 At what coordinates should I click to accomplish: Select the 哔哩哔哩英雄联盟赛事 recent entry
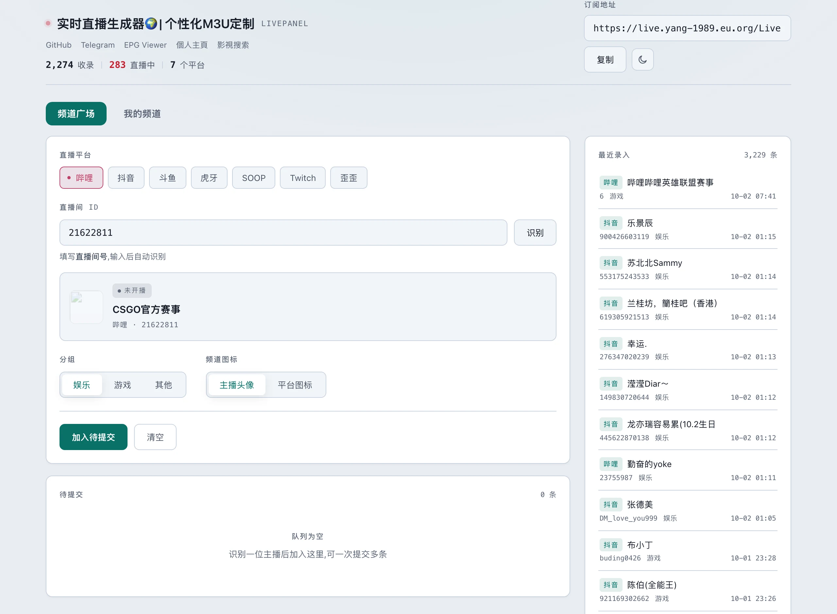[688, 189]
